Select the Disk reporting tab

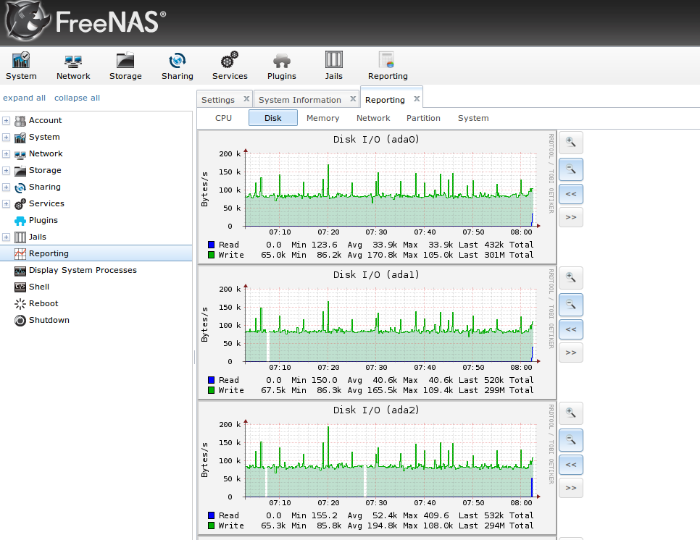[272, 118]
